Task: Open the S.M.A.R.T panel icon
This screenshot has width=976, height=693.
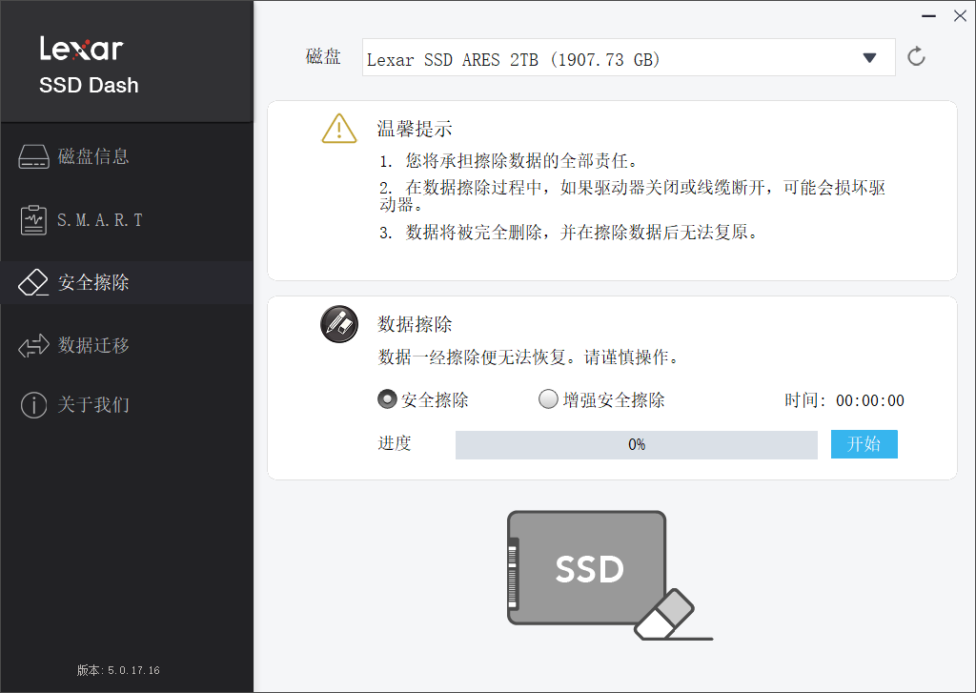Action: 33,219
